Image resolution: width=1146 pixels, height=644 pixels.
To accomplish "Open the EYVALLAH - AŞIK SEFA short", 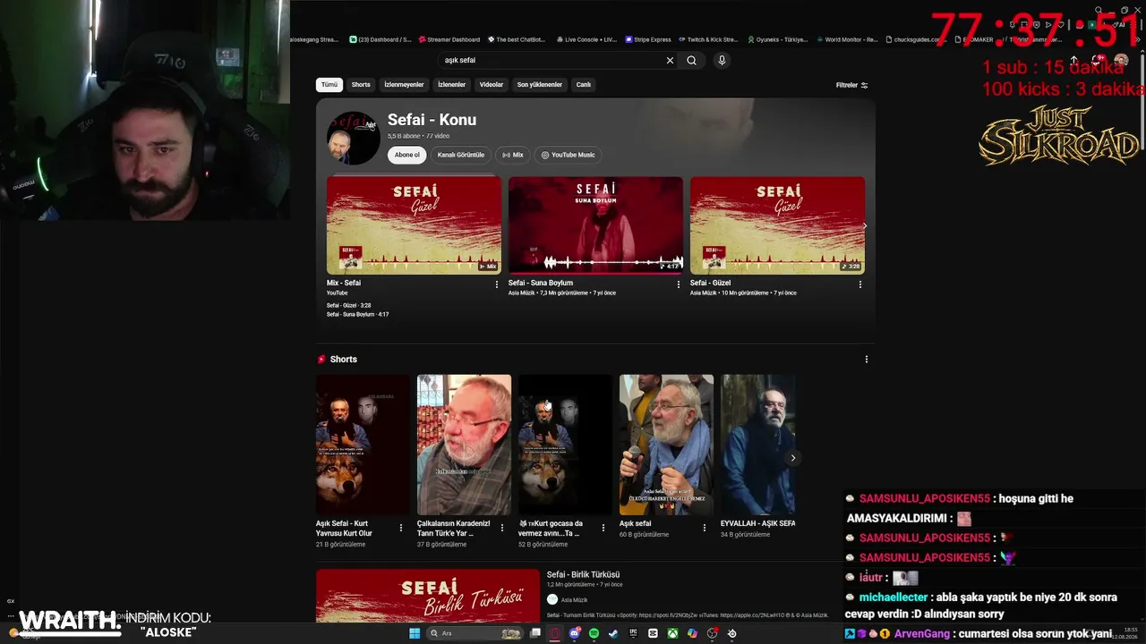I will [758, 445].
